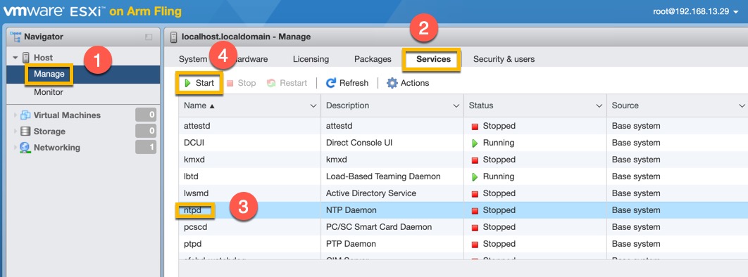Open the Name column dropdown
748x277 pixels.
pyautogui.click(x=313, y=105)
